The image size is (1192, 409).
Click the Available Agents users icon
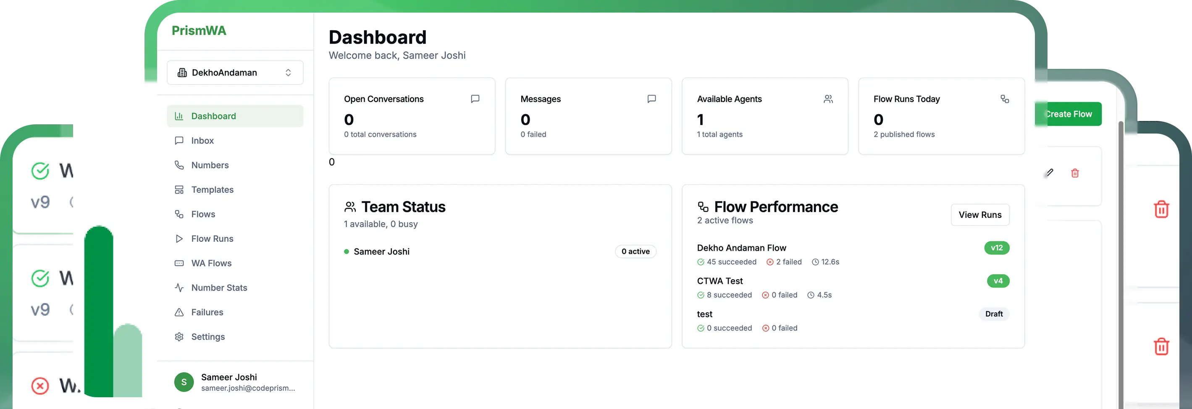coord(828,99)
